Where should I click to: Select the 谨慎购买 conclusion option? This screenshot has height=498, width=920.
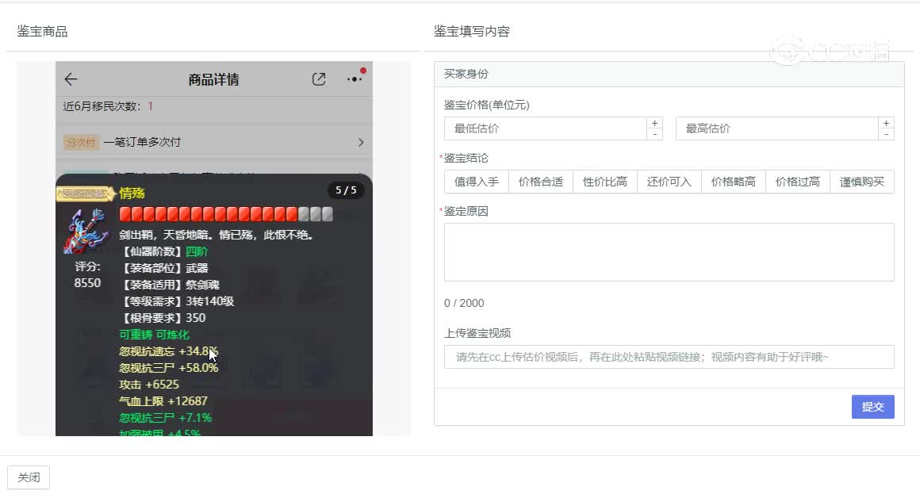(x=862, y=182)
